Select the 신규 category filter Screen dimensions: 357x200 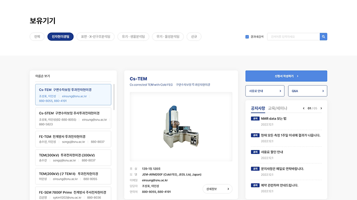pos(194,37)
